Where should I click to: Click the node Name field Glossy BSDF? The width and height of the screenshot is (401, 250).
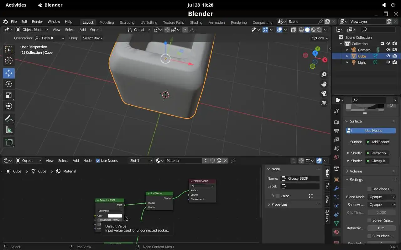point(300,178)
